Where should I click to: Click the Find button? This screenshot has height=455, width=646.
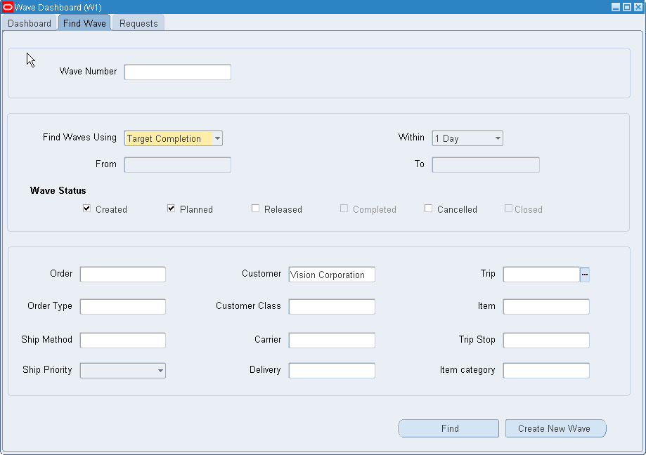pos(448,428)
